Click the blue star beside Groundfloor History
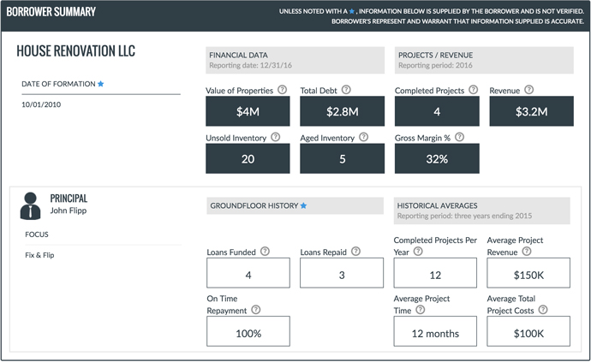591x362 pixels. tap(303, 206)
